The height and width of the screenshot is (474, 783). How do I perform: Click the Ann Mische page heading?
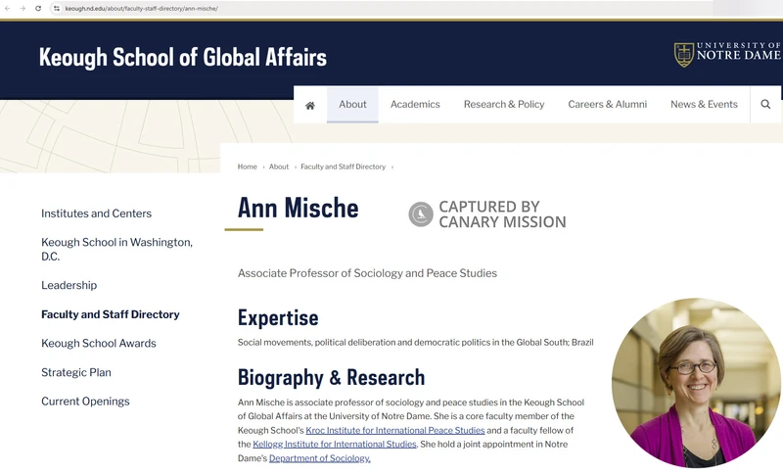pyautogui.click(x=299, y=208)
